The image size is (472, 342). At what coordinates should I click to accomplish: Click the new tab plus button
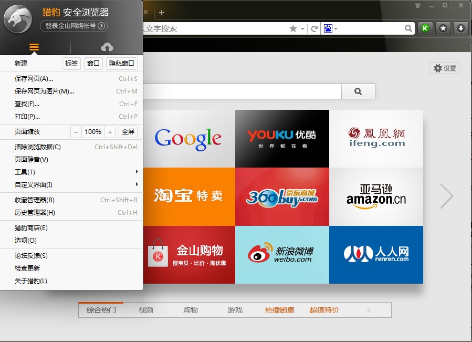coord(162,13)
